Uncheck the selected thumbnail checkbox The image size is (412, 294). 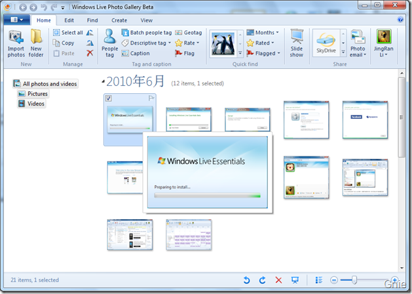109,98
